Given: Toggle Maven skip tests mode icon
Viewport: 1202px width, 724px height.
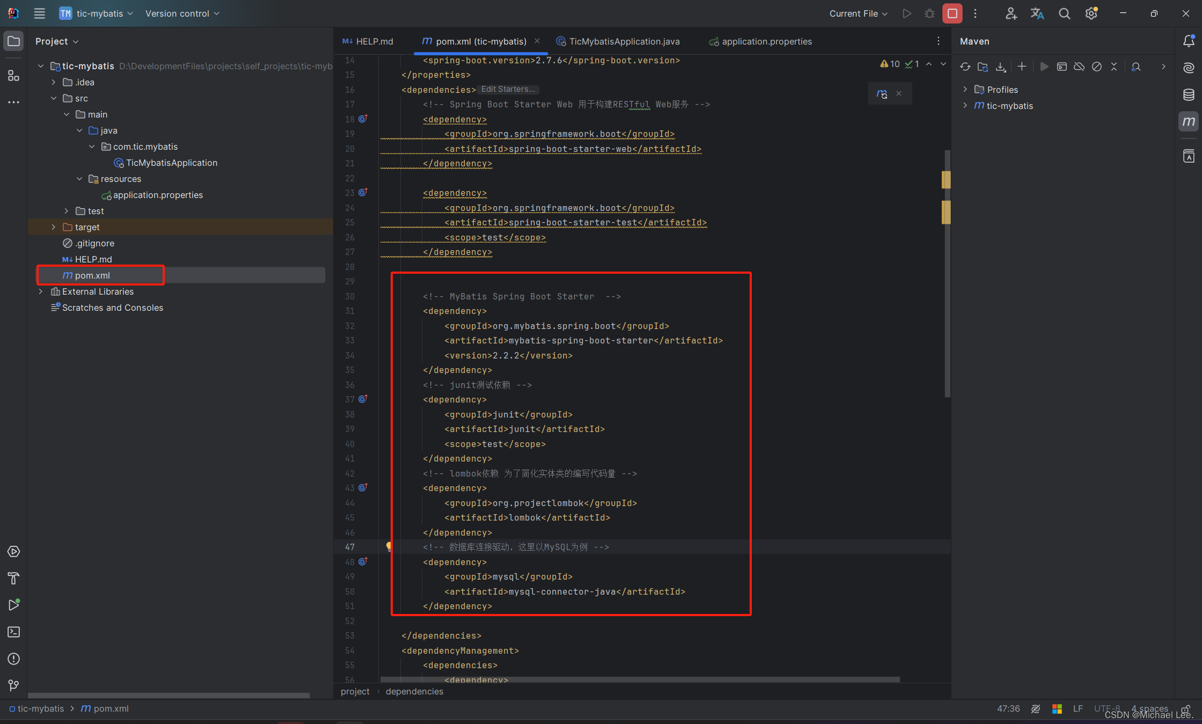Looking at the screenshot, I should tap(1097, 67).
